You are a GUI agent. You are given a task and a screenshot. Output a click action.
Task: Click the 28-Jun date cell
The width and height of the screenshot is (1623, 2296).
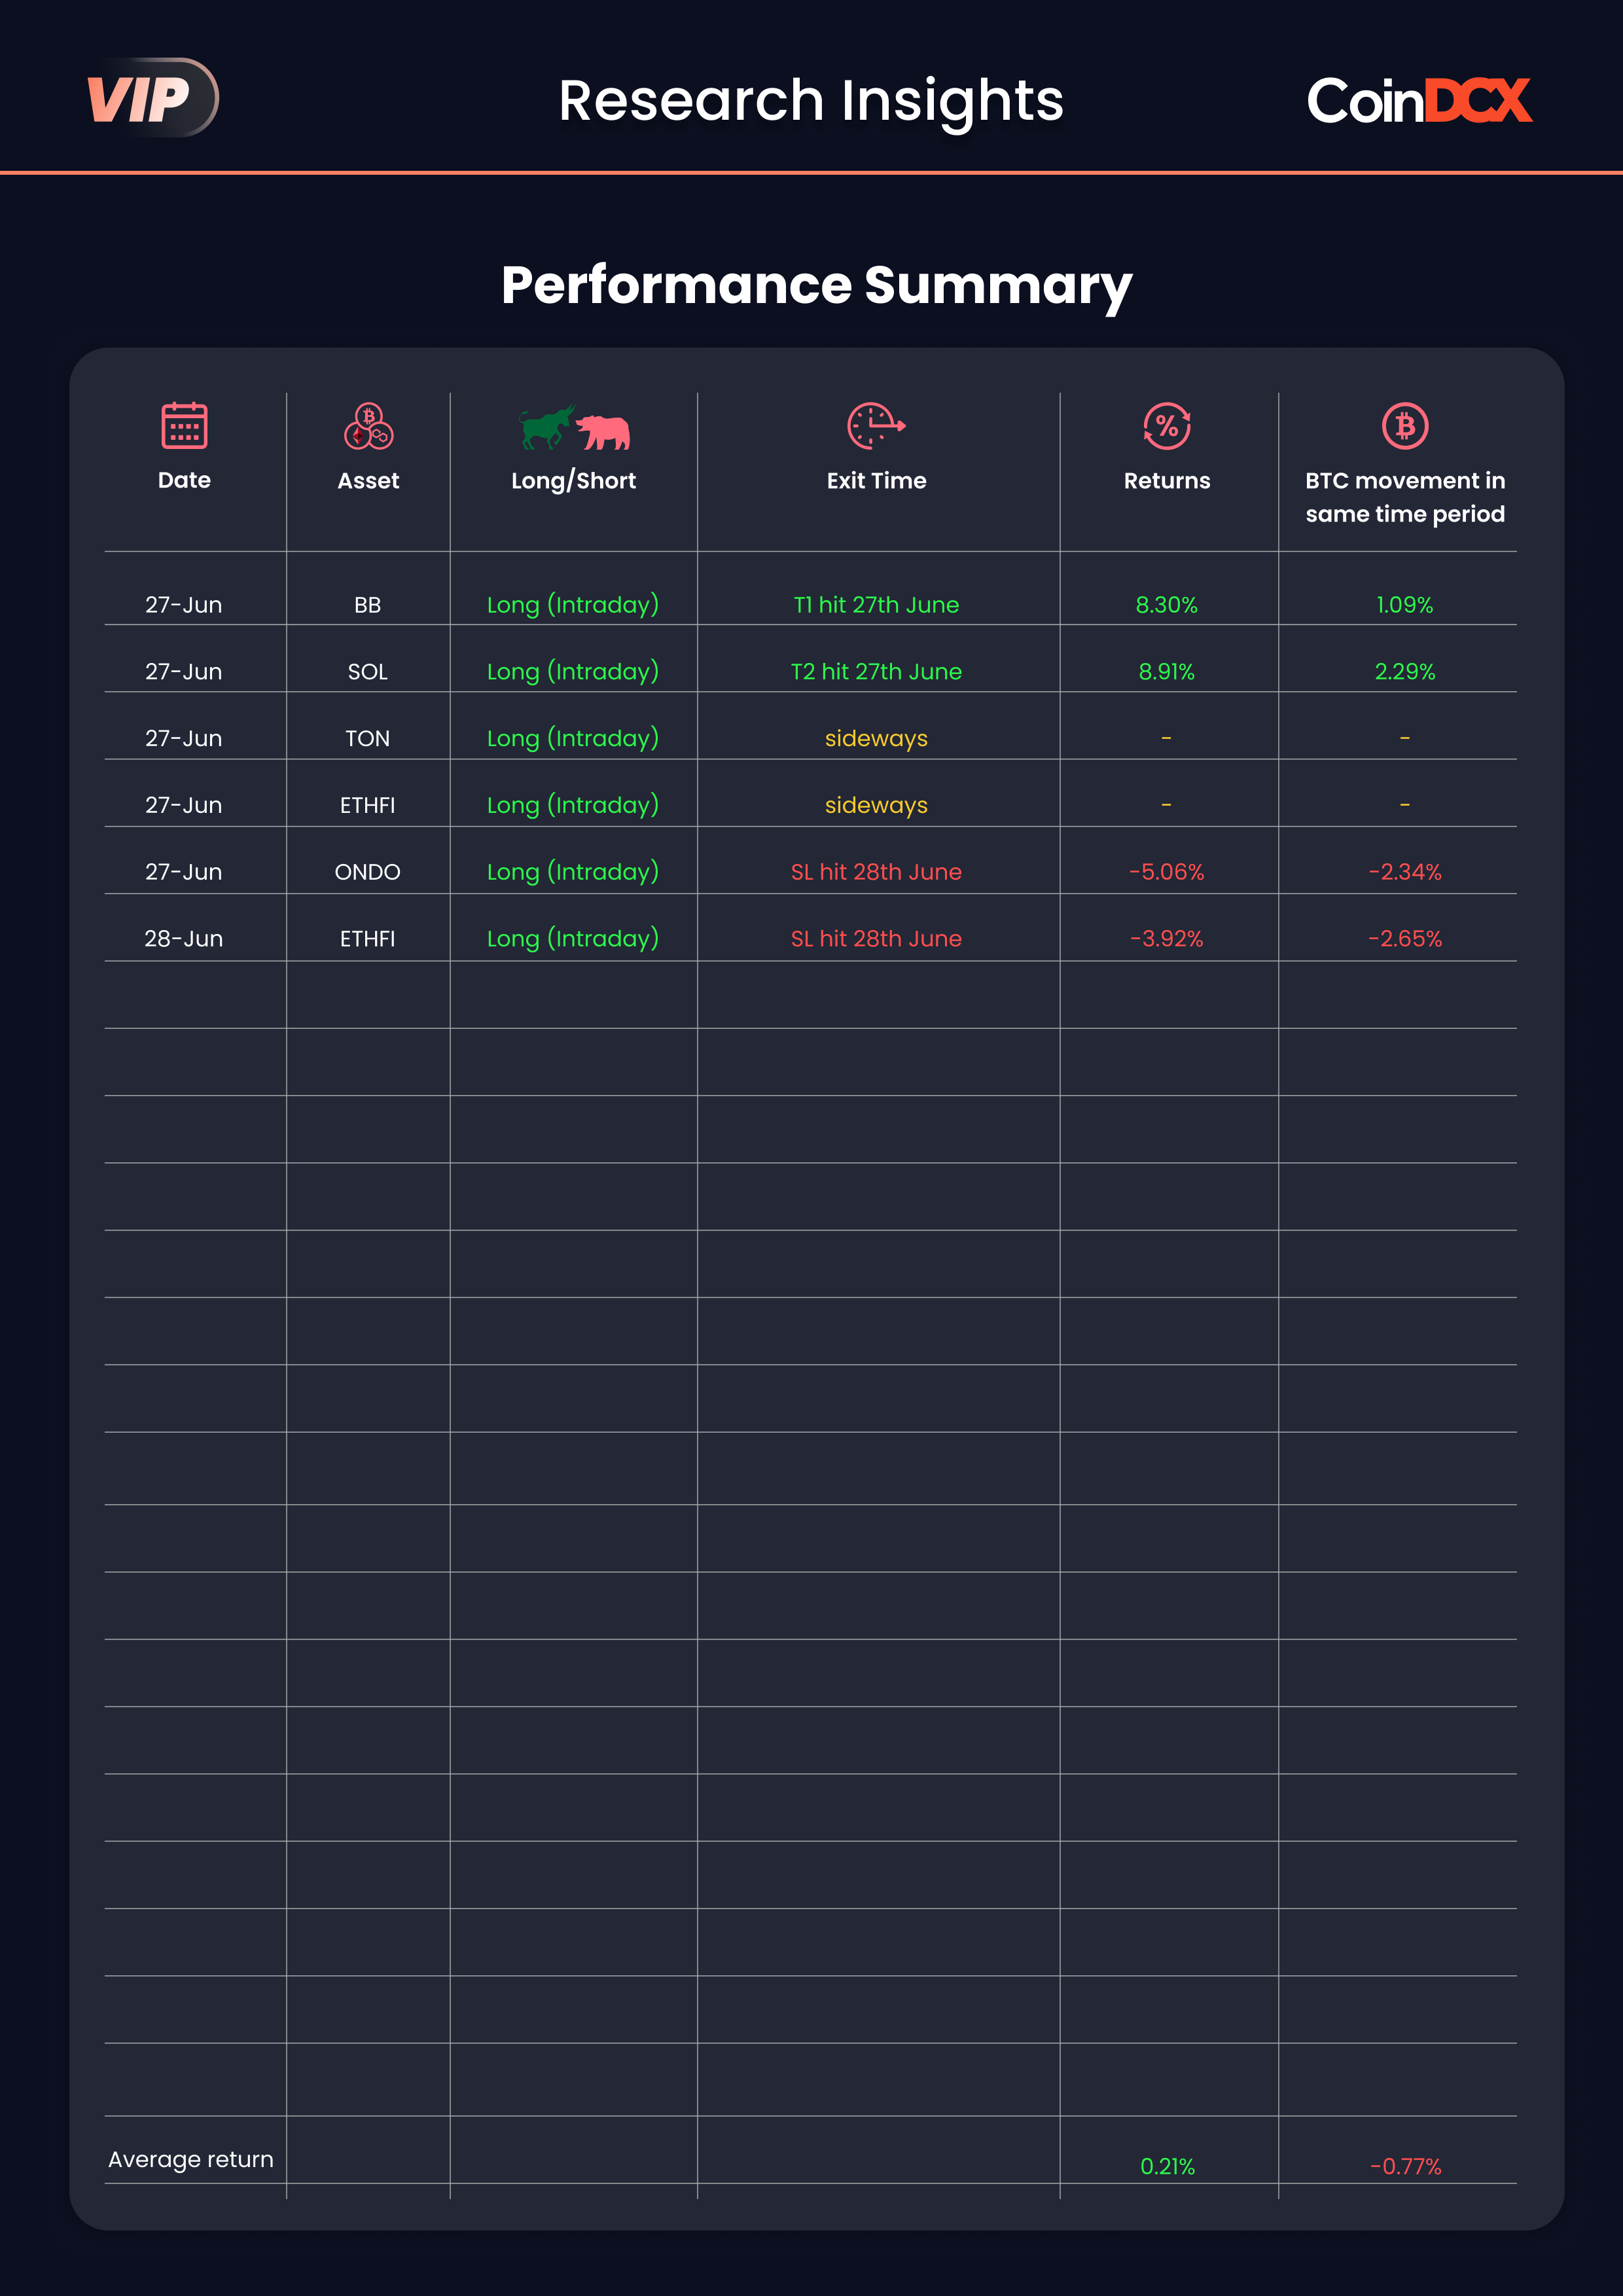tap(184, 939)
